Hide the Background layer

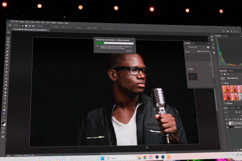click(227, 127)
